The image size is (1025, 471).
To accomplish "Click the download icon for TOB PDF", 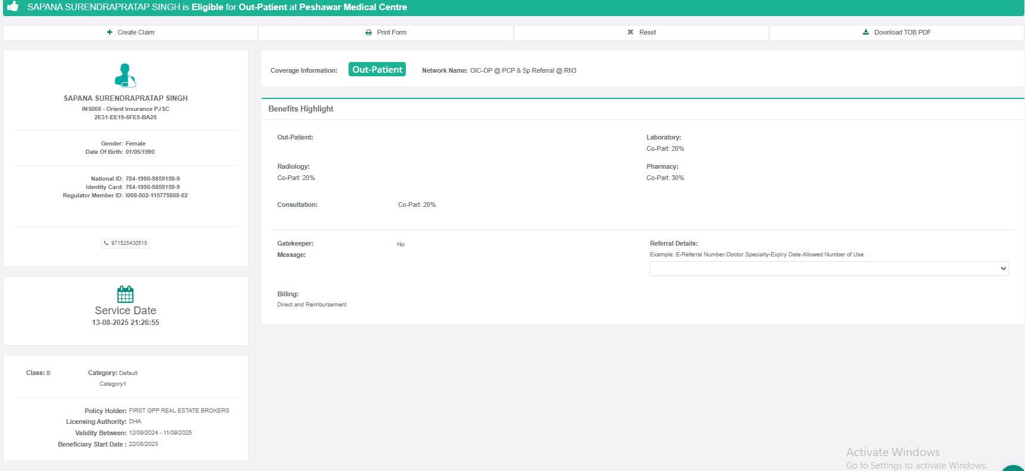I will tap(866, 32).
